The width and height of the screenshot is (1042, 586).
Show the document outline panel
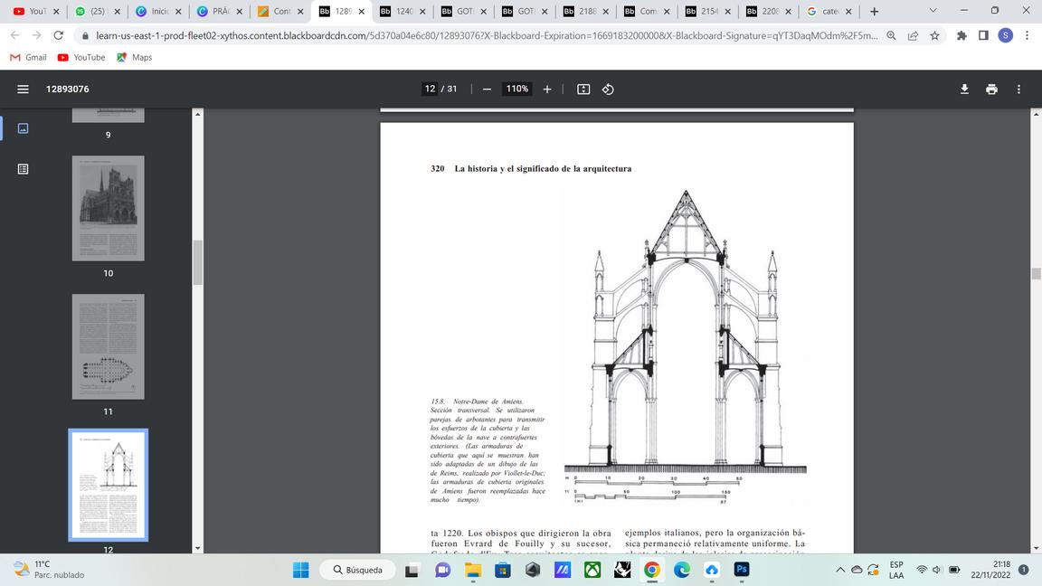click(x=23, y=169)
